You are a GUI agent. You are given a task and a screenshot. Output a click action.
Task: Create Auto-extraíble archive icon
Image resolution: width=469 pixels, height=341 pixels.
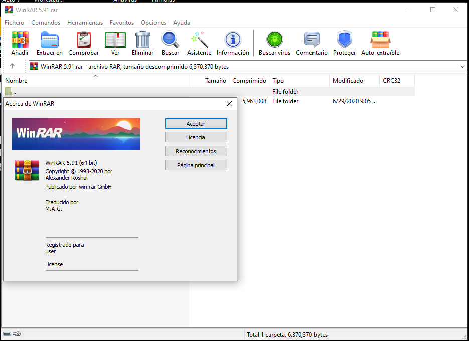[380, 40]
